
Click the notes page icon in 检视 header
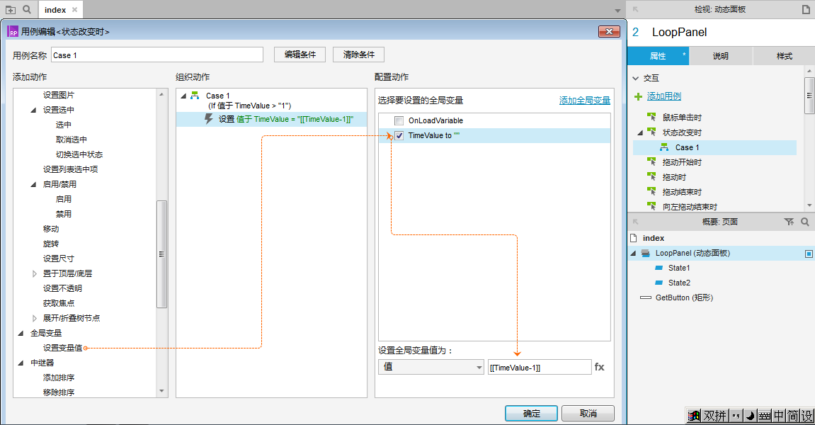(x=806, y=9)
